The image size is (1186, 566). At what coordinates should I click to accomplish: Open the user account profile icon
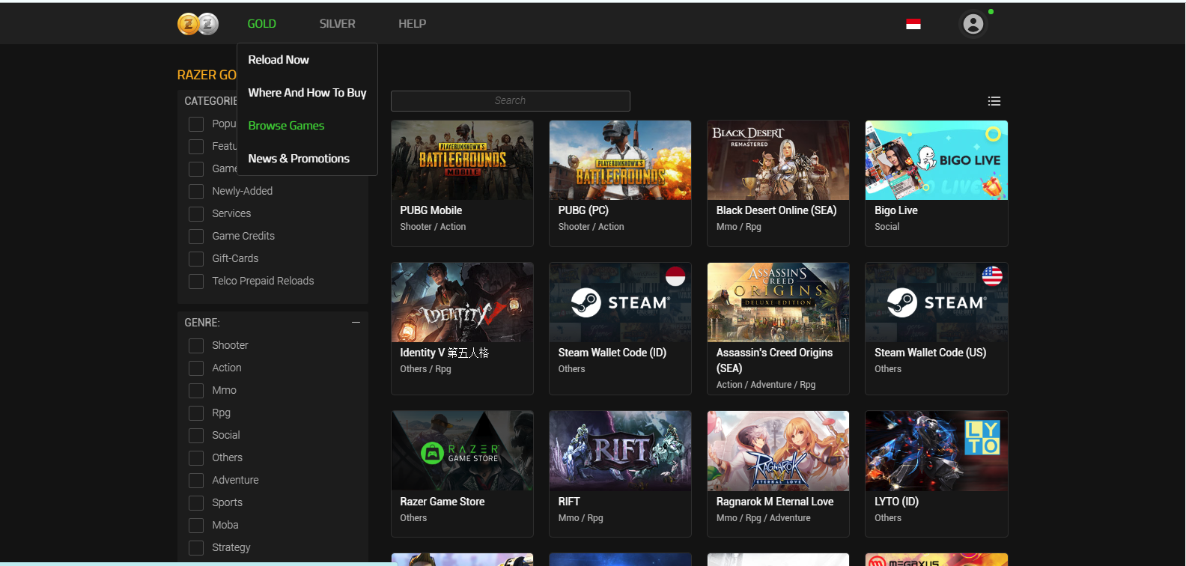[x=973, y=24]
